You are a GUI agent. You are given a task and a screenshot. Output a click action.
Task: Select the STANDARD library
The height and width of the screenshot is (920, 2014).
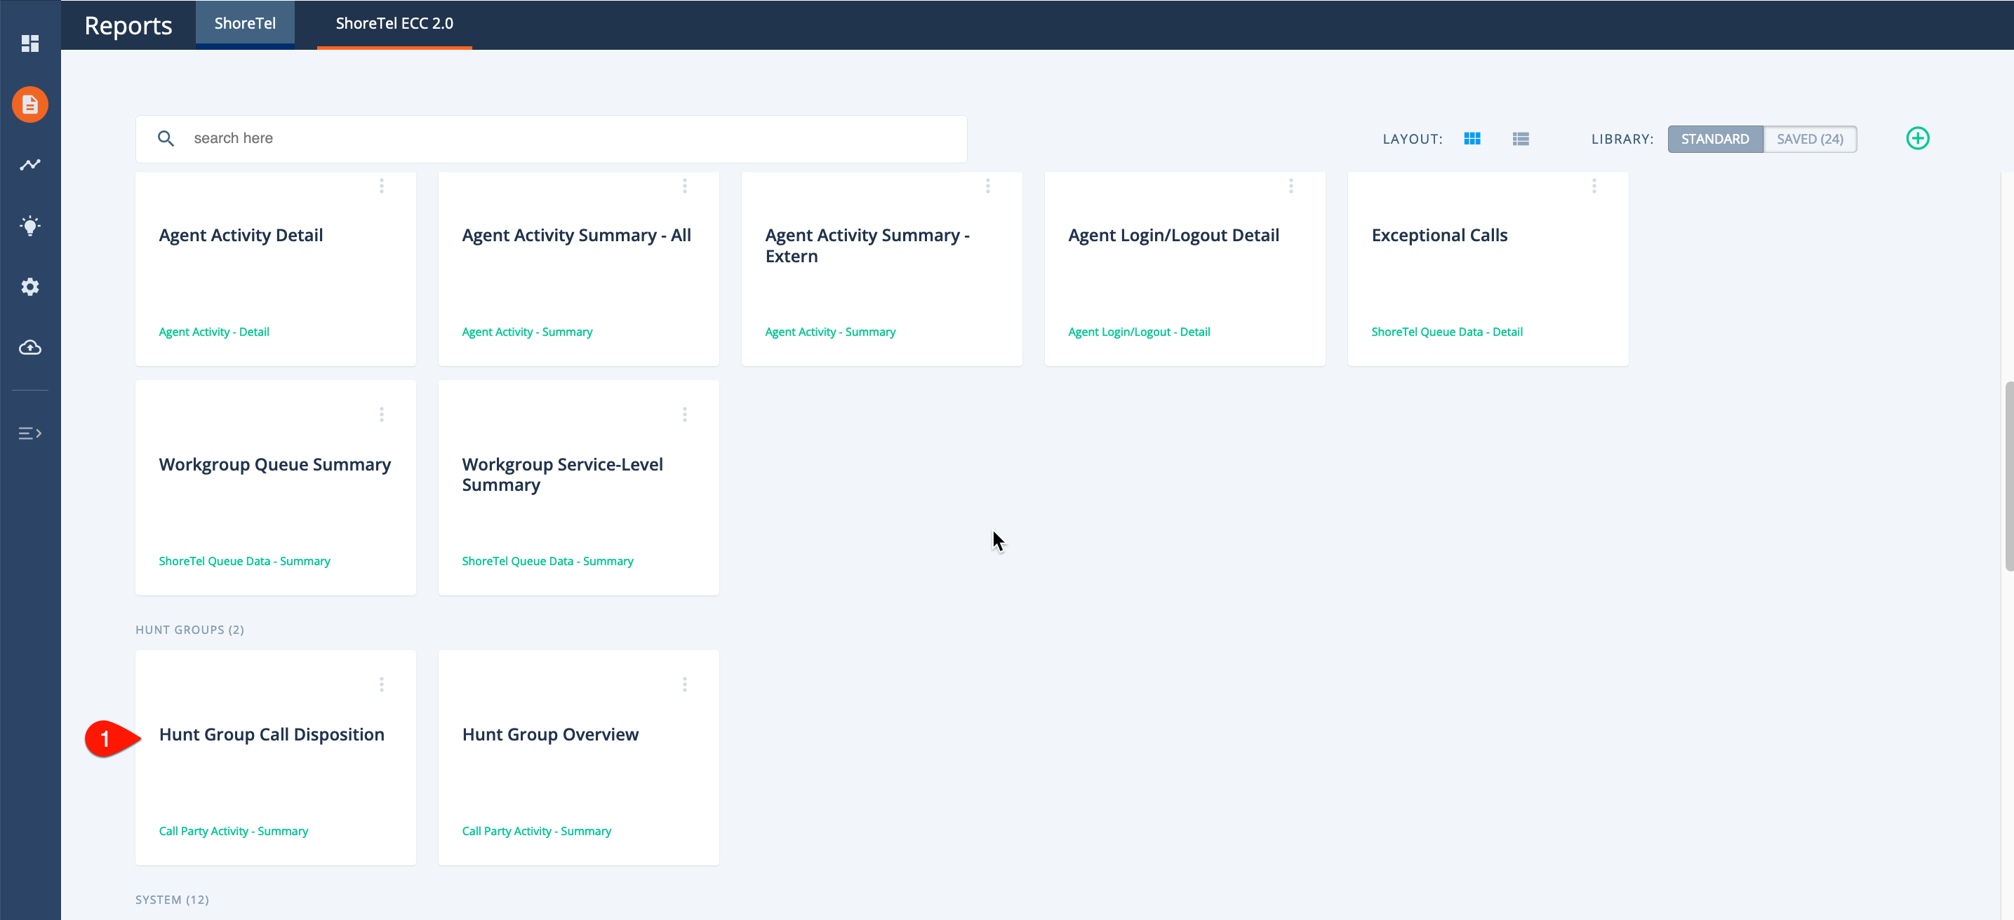click(1715, 139)
